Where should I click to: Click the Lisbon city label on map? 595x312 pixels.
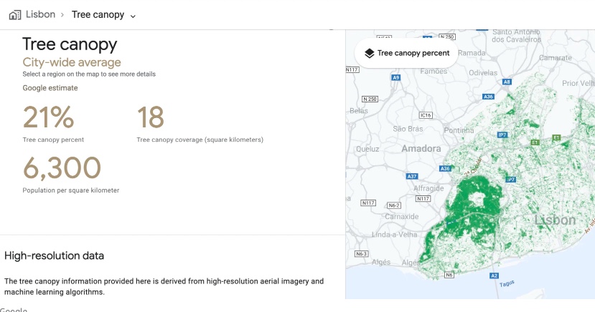click(x=555, y=220)
